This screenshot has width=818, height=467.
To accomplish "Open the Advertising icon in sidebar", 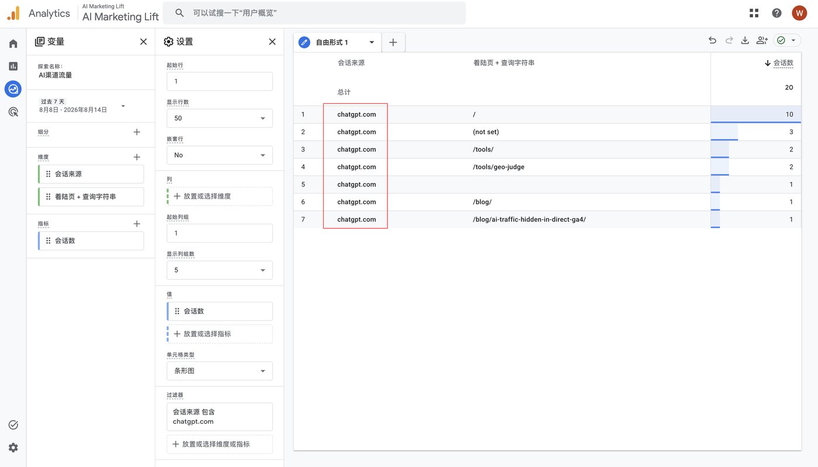I will pos(13,111).
